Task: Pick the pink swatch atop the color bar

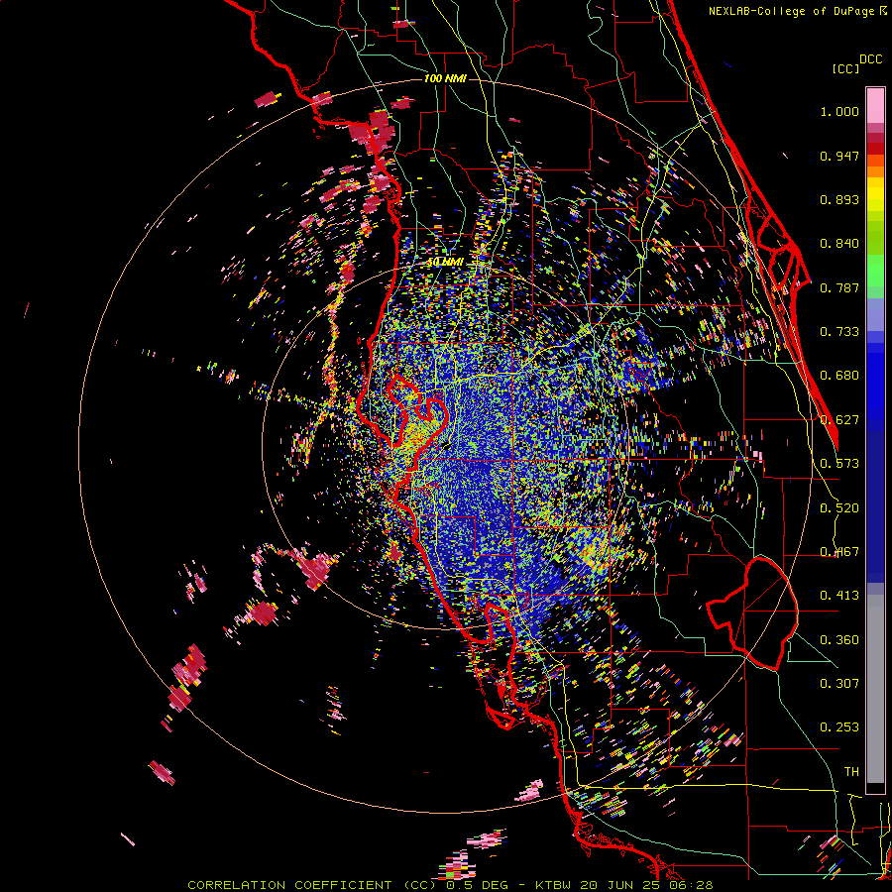Action: pyautogui.click(x=875, y=106)
